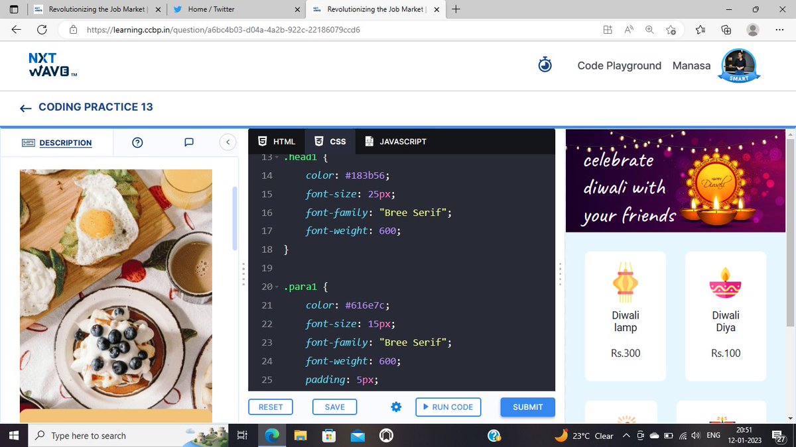Open the discussion chat-bubble tab
Image resolution: width=796 pixels, height=447 pixels.
(189, 142)
